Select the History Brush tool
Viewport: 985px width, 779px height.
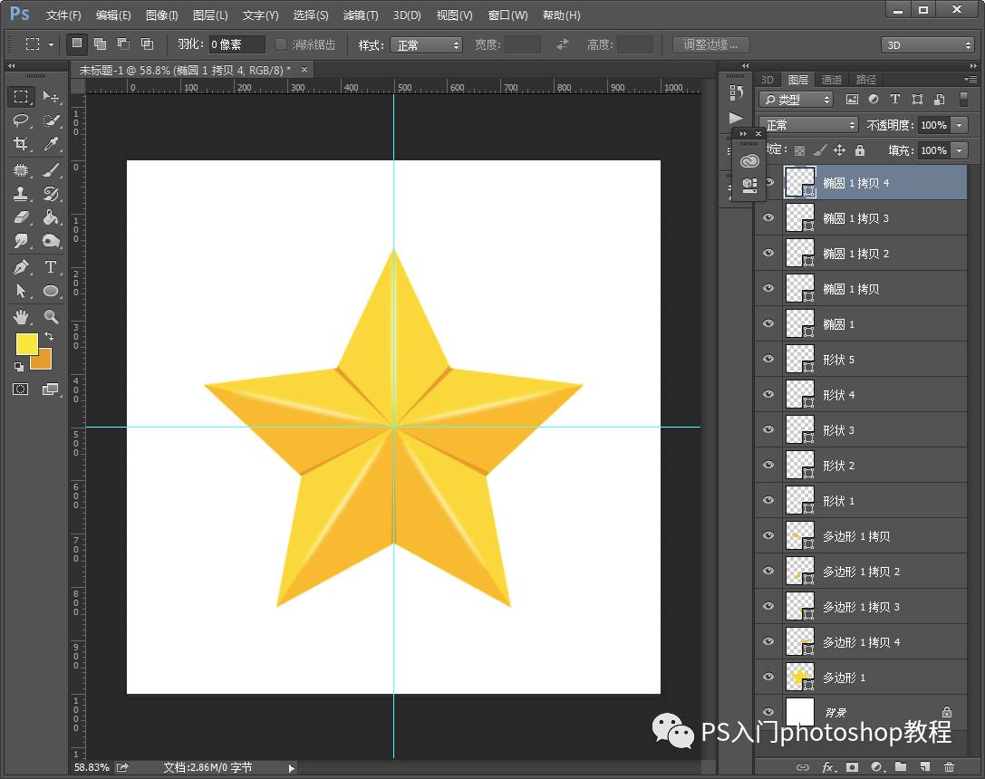tap(51, 193)
